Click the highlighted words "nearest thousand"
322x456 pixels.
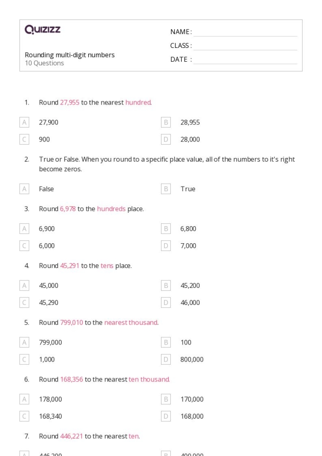pyautogui.click(x=131, y=322)
